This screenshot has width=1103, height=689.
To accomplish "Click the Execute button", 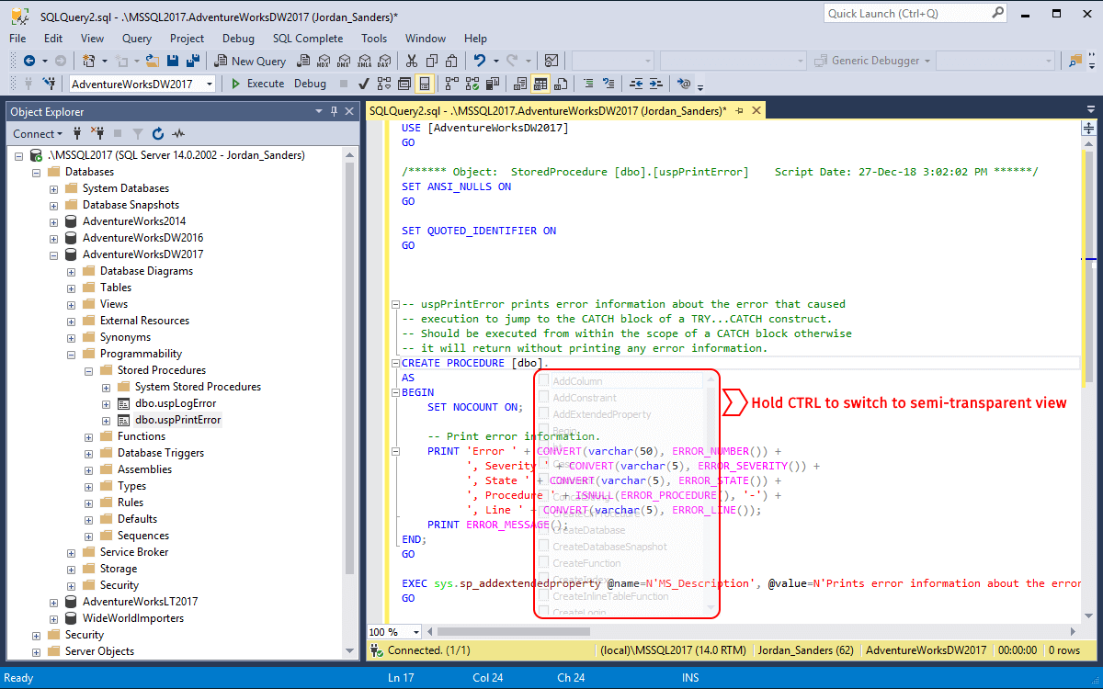I will point(256,84).
